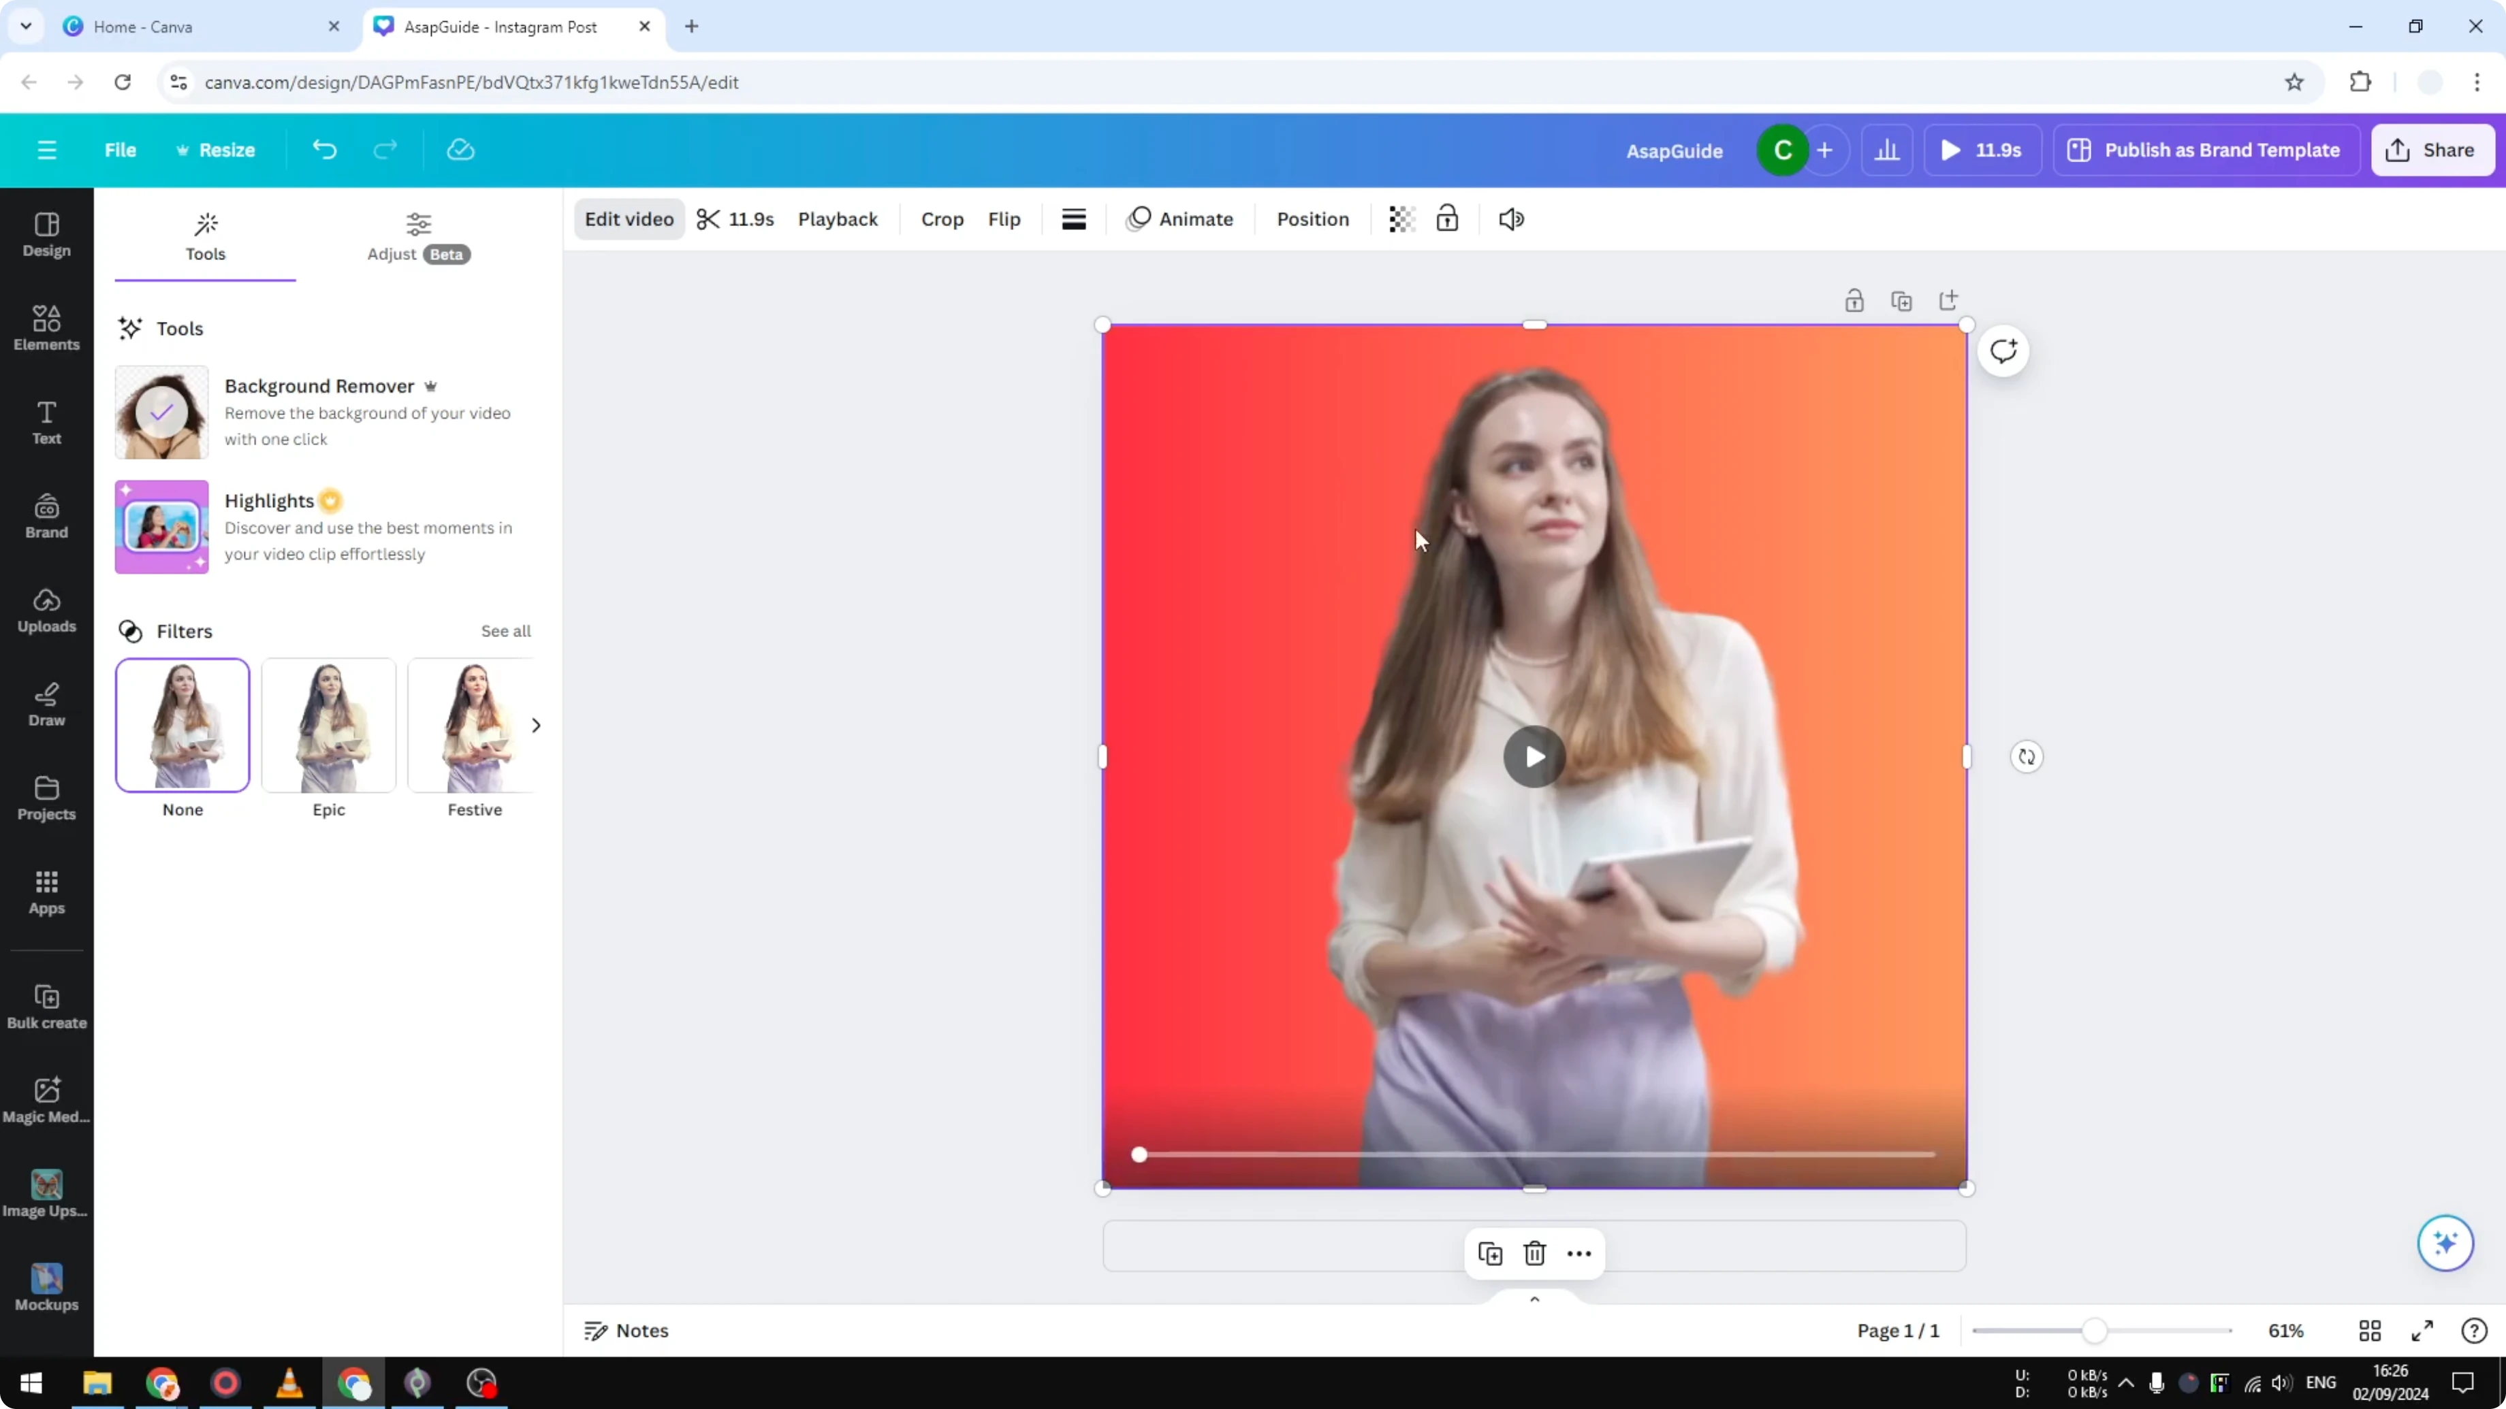Click Publish as Brand Template
2506x1409 pixels.
2206,150
